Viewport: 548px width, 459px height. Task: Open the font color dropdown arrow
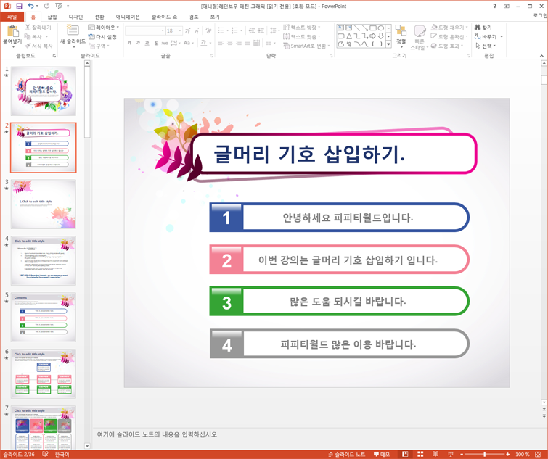coord(210,43)
